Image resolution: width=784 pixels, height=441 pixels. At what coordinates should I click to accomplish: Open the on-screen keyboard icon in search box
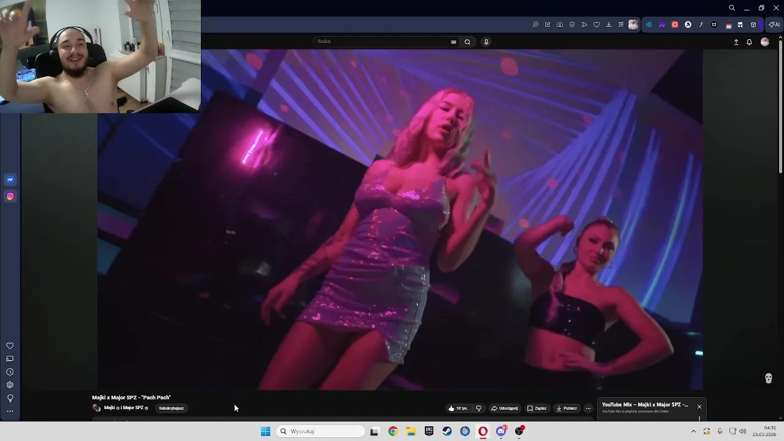click(x=453, y=42)
